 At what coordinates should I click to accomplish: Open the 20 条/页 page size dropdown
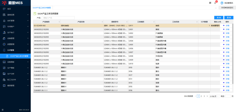[214, 96]
